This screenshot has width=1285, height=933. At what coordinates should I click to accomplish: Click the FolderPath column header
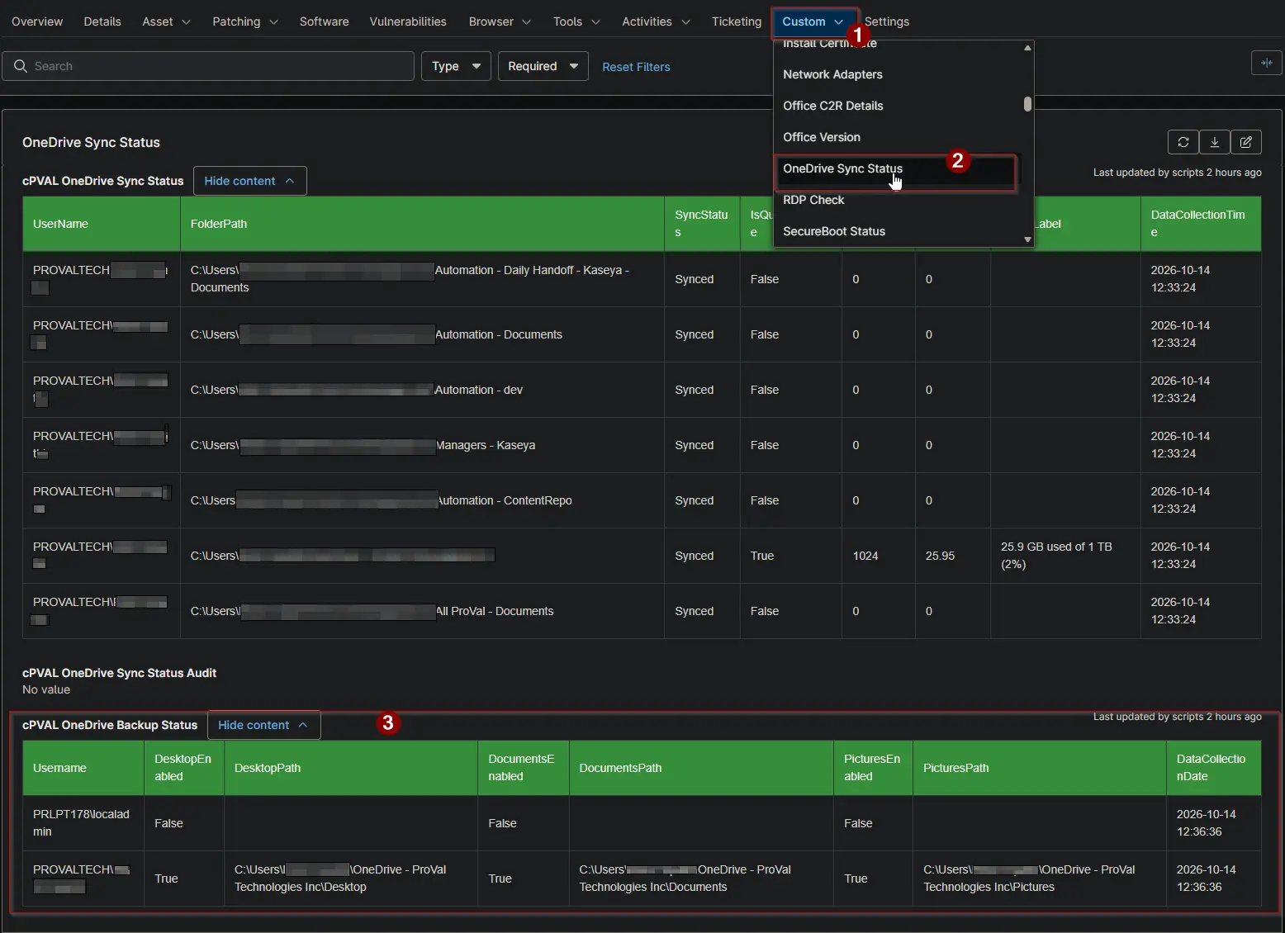422,224
